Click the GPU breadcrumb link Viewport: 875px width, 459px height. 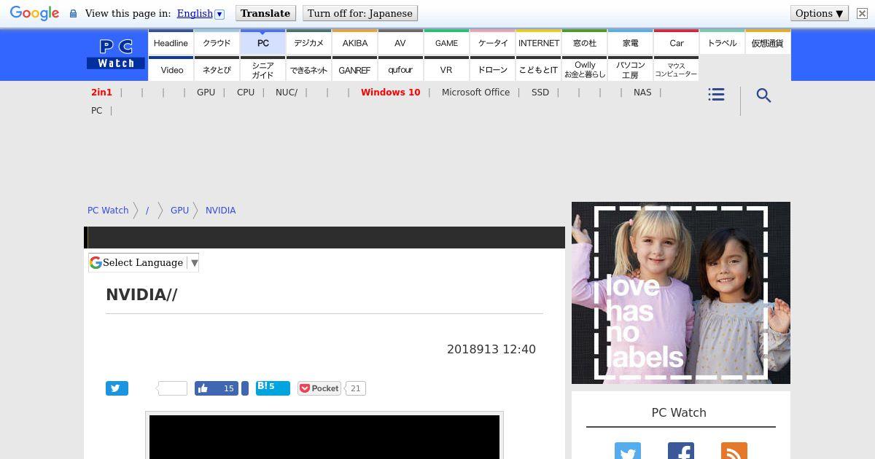tap(179, 211)
